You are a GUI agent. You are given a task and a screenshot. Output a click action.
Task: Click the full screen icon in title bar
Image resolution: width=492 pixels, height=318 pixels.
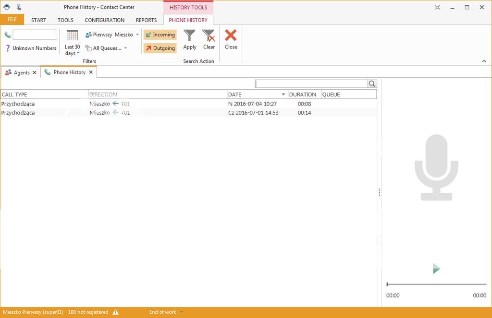coord(437,7)
